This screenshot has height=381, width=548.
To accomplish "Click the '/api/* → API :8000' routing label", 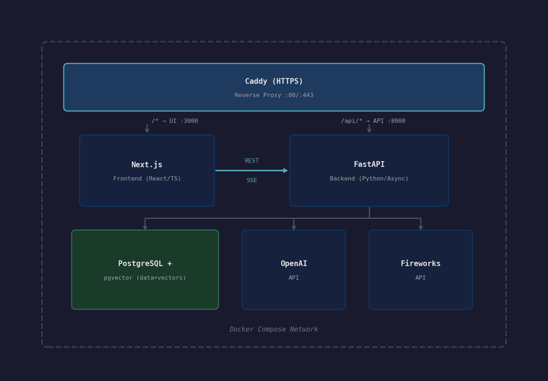I will pos(373,121).
